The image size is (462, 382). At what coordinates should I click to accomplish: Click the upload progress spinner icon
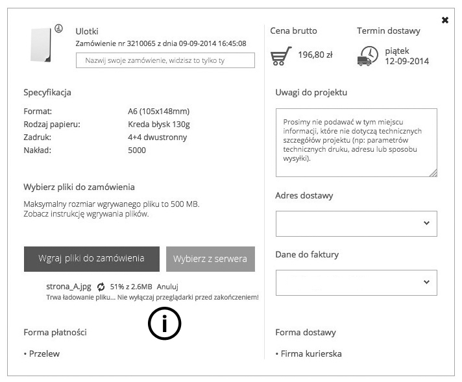[x=101, y=287]
